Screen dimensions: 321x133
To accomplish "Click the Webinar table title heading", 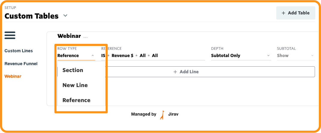I will point(69,36).
